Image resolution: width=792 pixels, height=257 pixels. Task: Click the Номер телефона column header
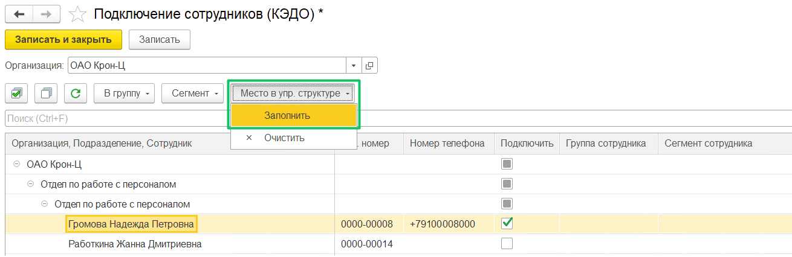(x=449, y=144)
